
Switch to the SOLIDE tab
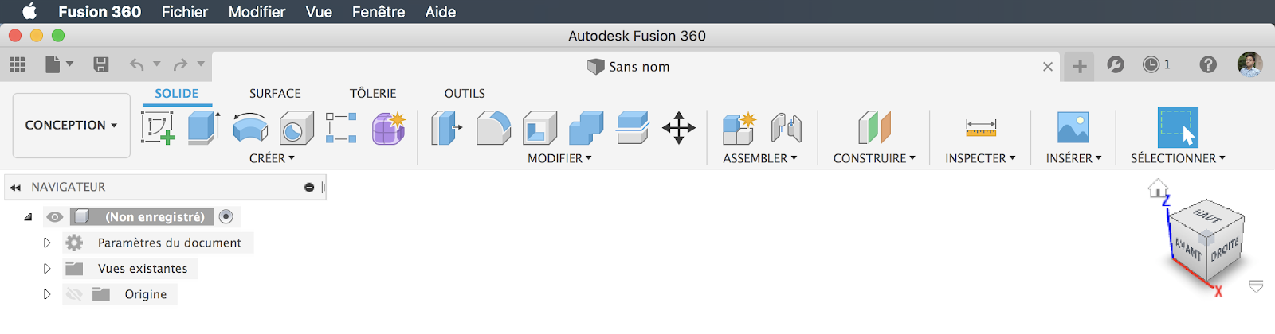tap(177, 93)
